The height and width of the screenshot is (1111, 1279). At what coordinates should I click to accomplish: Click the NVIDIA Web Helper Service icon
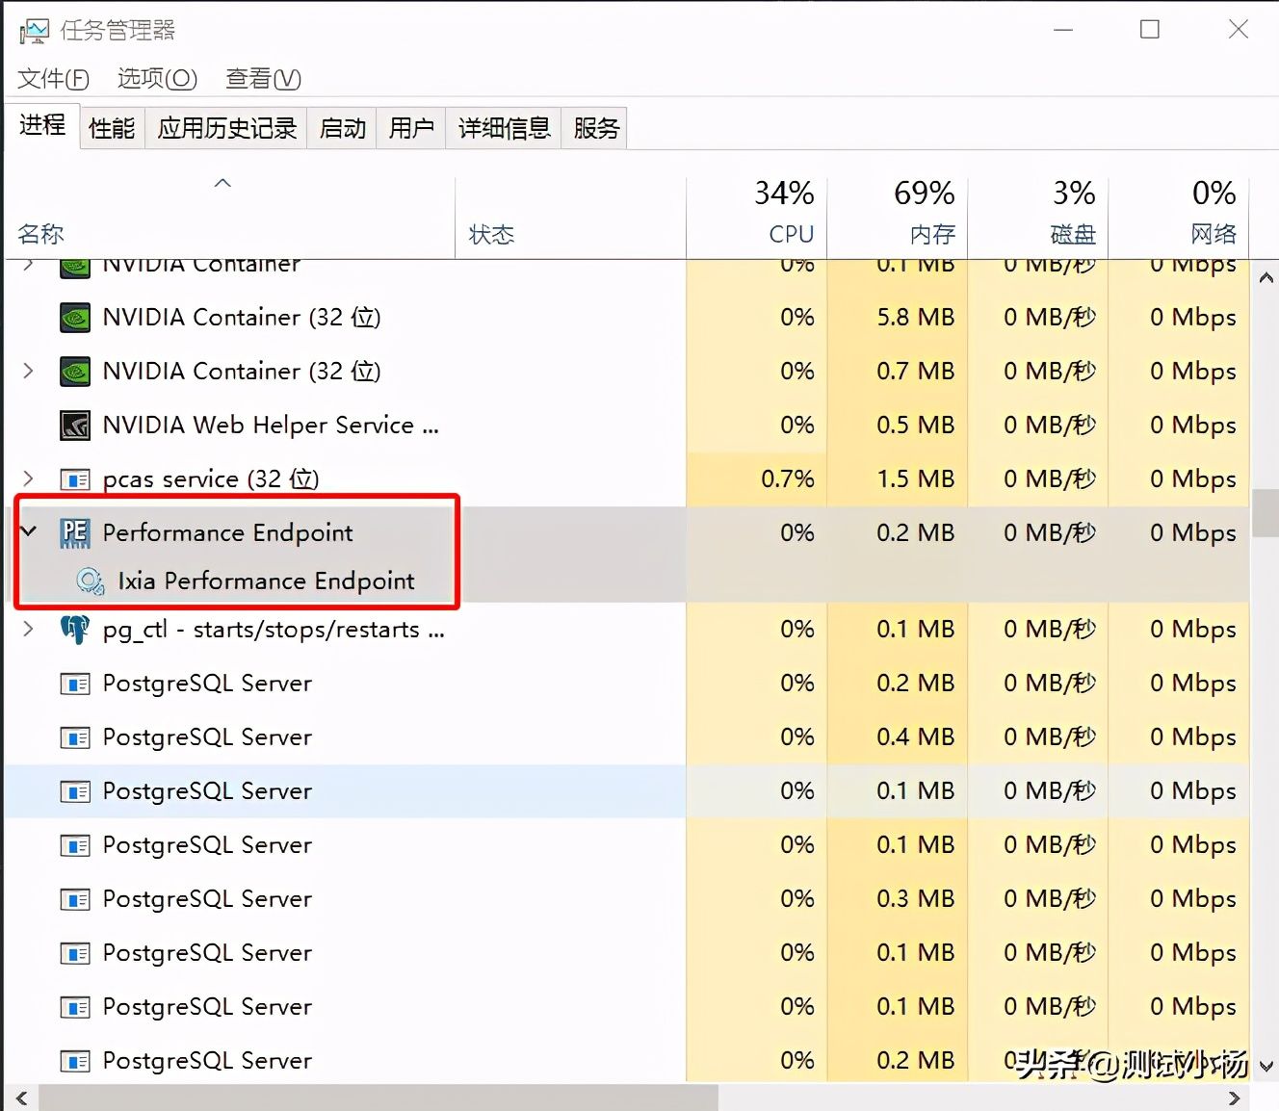(75, 425)
